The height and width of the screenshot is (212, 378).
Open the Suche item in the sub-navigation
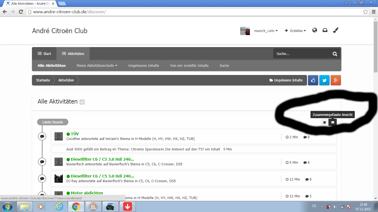click(224, 66)
